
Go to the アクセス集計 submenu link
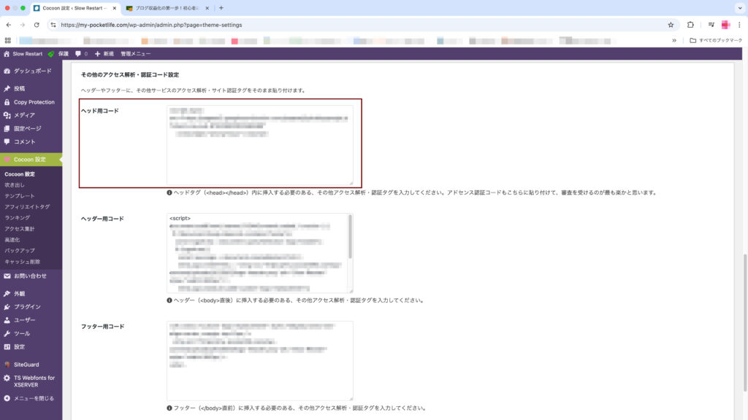[x=20, y=229]
